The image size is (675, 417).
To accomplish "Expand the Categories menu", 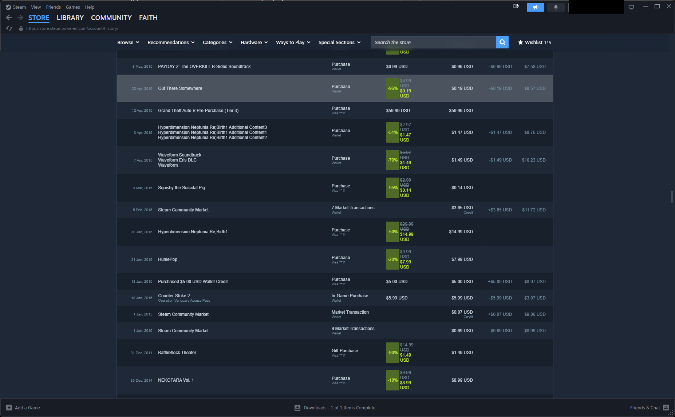I will point(217,42).
